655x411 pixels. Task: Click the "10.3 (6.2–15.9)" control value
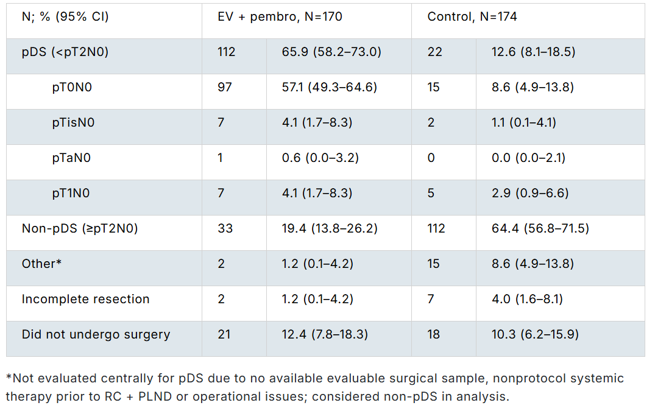534,335
